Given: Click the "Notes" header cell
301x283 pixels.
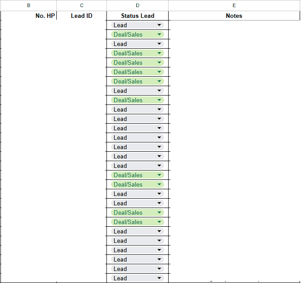Looking at the screenshot, I should pyautogui.click(x=234, y=16).
